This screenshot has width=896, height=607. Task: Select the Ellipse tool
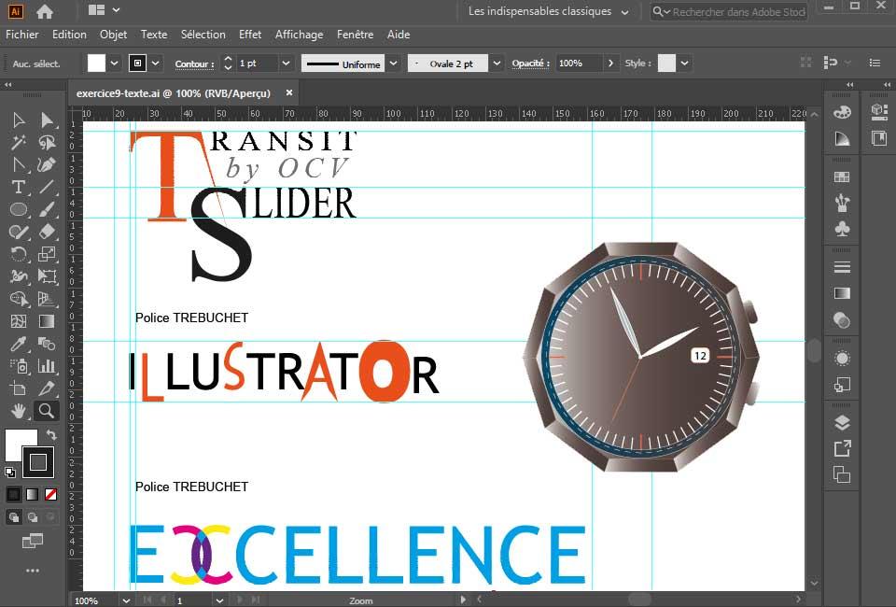(19, 209)
